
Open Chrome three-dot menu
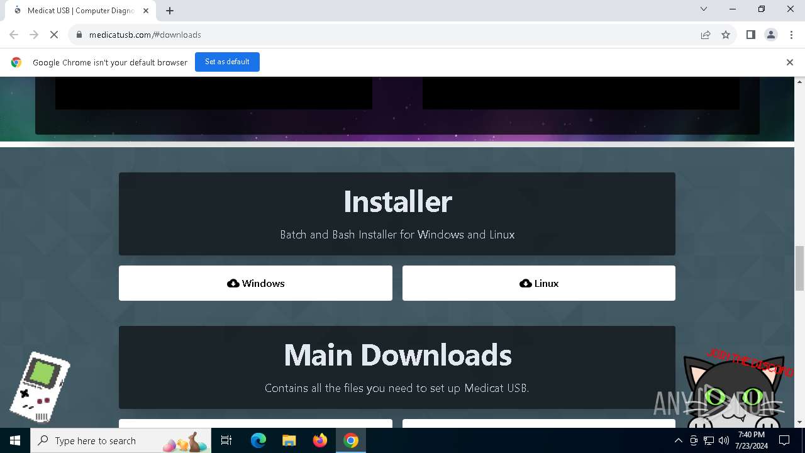[791, 35]
